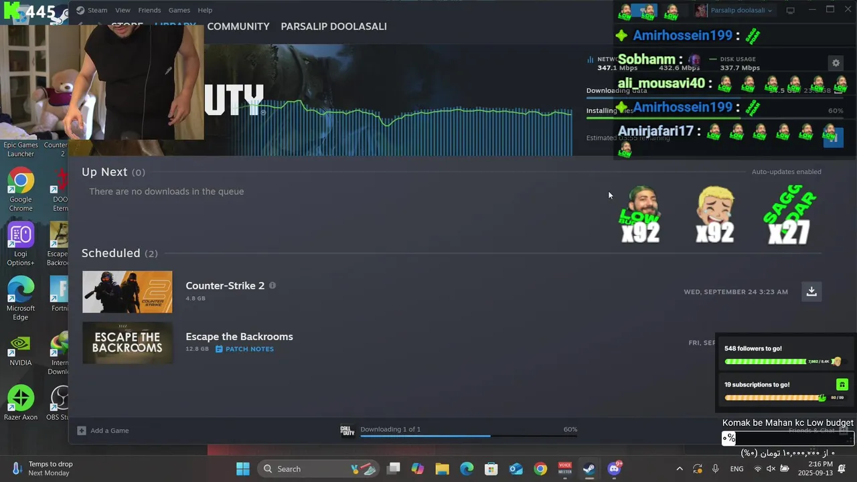The height and width of the screenshot is (482, 857).
Task: Launch Copilot from the taskbar
Action: [418, 469]
